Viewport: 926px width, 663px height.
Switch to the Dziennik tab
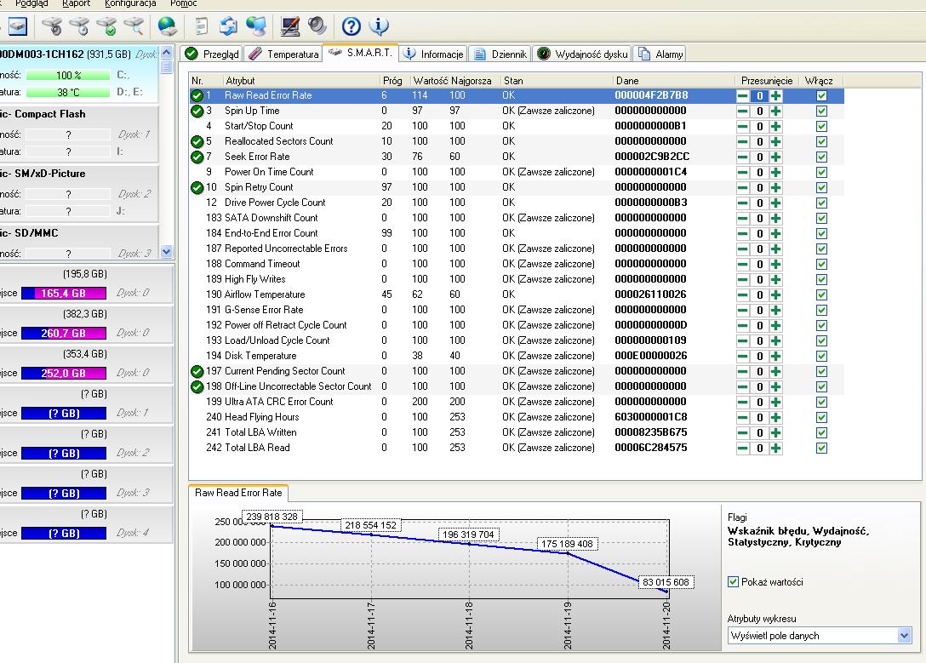coord(500,54)
